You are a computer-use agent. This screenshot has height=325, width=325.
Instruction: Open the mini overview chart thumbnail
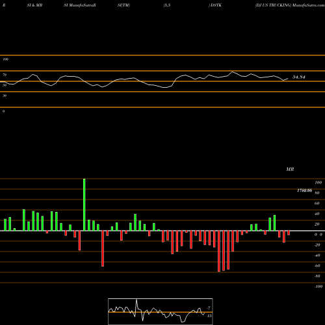pyautogui.click(x=161, y=311)
